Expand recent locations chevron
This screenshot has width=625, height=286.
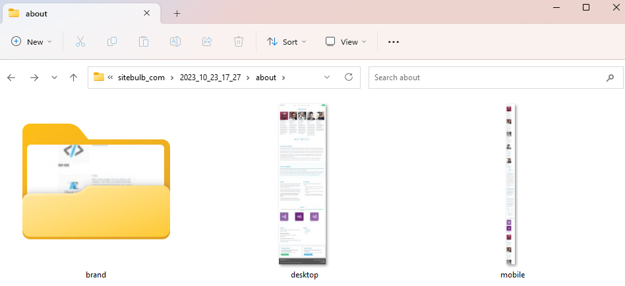[x=54, y=78]
